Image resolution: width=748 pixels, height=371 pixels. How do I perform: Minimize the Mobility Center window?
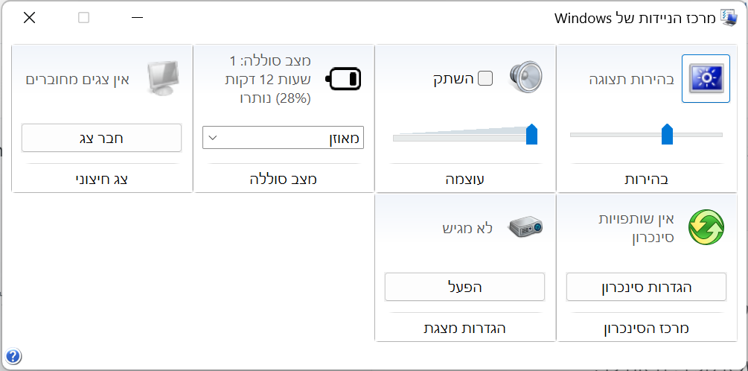coord(138,18)
